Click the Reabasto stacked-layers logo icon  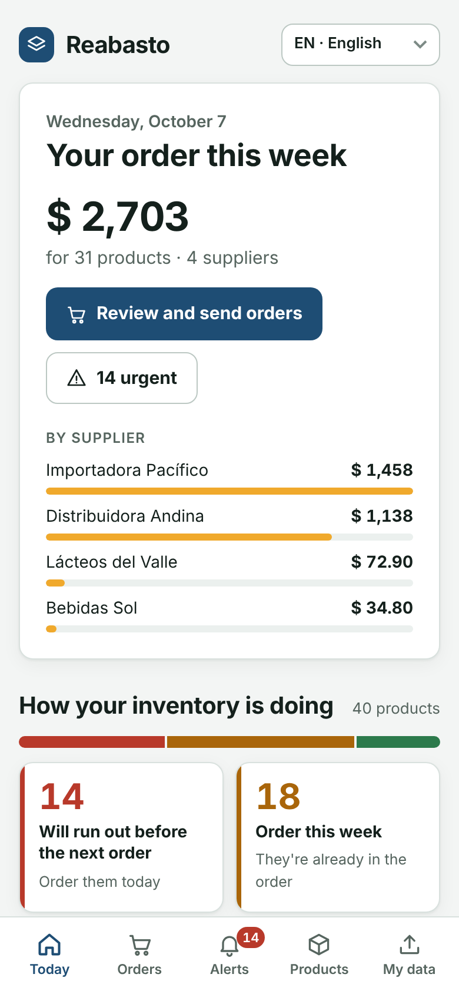tap(36, 45)
